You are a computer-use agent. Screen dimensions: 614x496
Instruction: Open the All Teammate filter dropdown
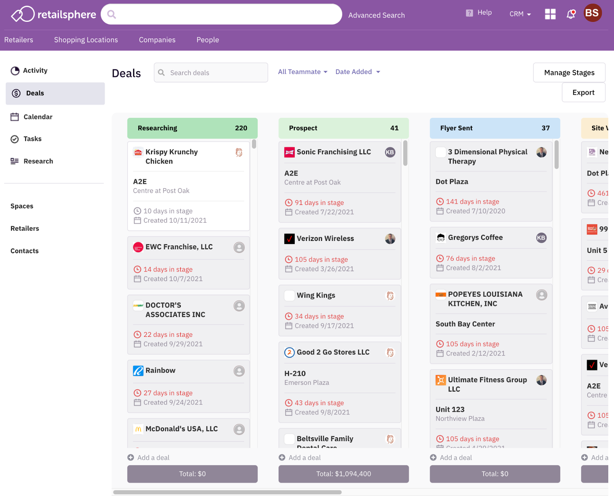pos(303,72)
